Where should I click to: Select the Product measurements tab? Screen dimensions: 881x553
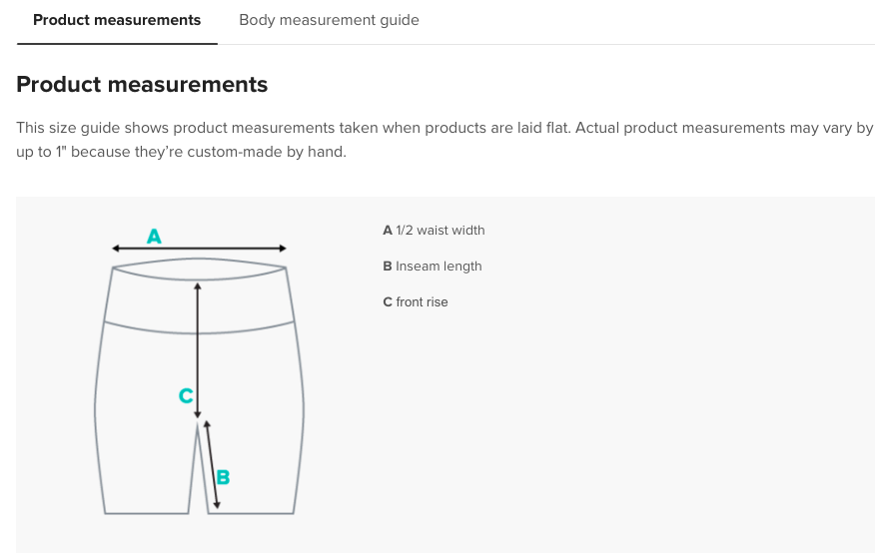pyautogui.click(x=117, y=20)
